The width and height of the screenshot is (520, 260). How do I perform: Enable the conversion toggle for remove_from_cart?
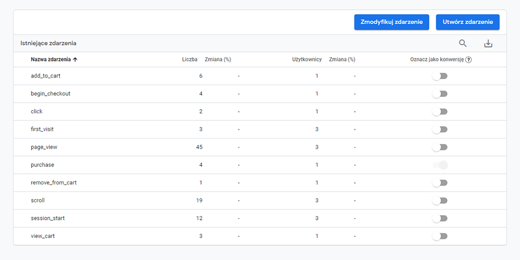point(440,182)
